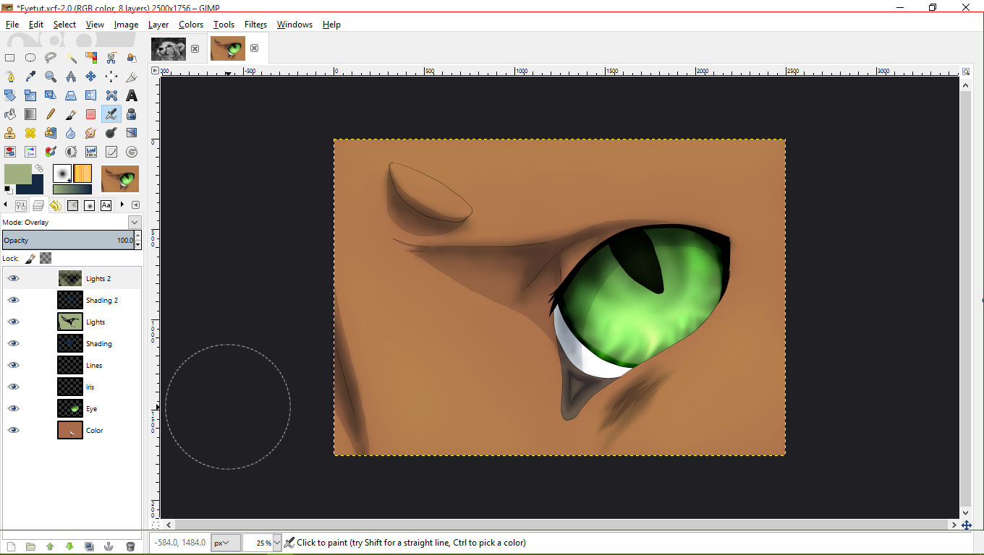Switch to the Undo History dock tab

56,205
